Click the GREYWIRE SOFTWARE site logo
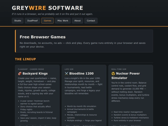This screenshot has height=126, width=168. click(x=47, y=8)
